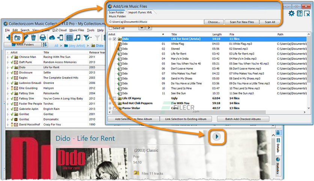Expand the Parov Stelar album node
The width and height of the screenshot is (314, 181).
tap(110, 108)
